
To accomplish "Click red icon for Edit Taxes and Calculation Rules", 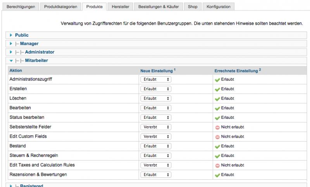I will click(x=217, y=165).
